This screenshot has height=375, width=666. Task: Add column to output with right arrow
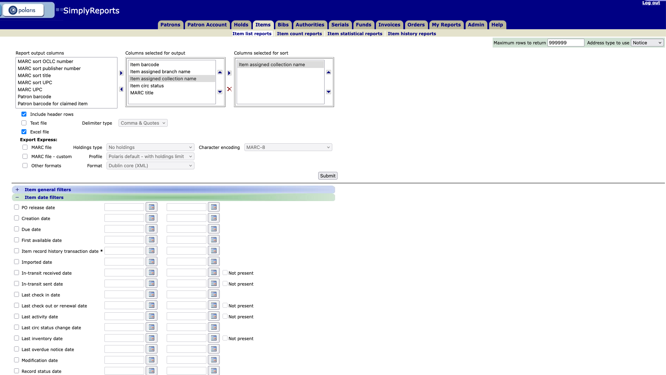tap(121, 73)
